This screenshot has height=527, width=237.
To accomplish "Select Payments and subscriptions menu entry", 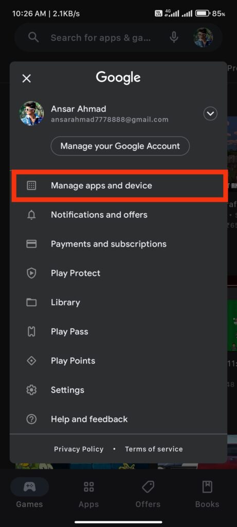I will (118, 244).
